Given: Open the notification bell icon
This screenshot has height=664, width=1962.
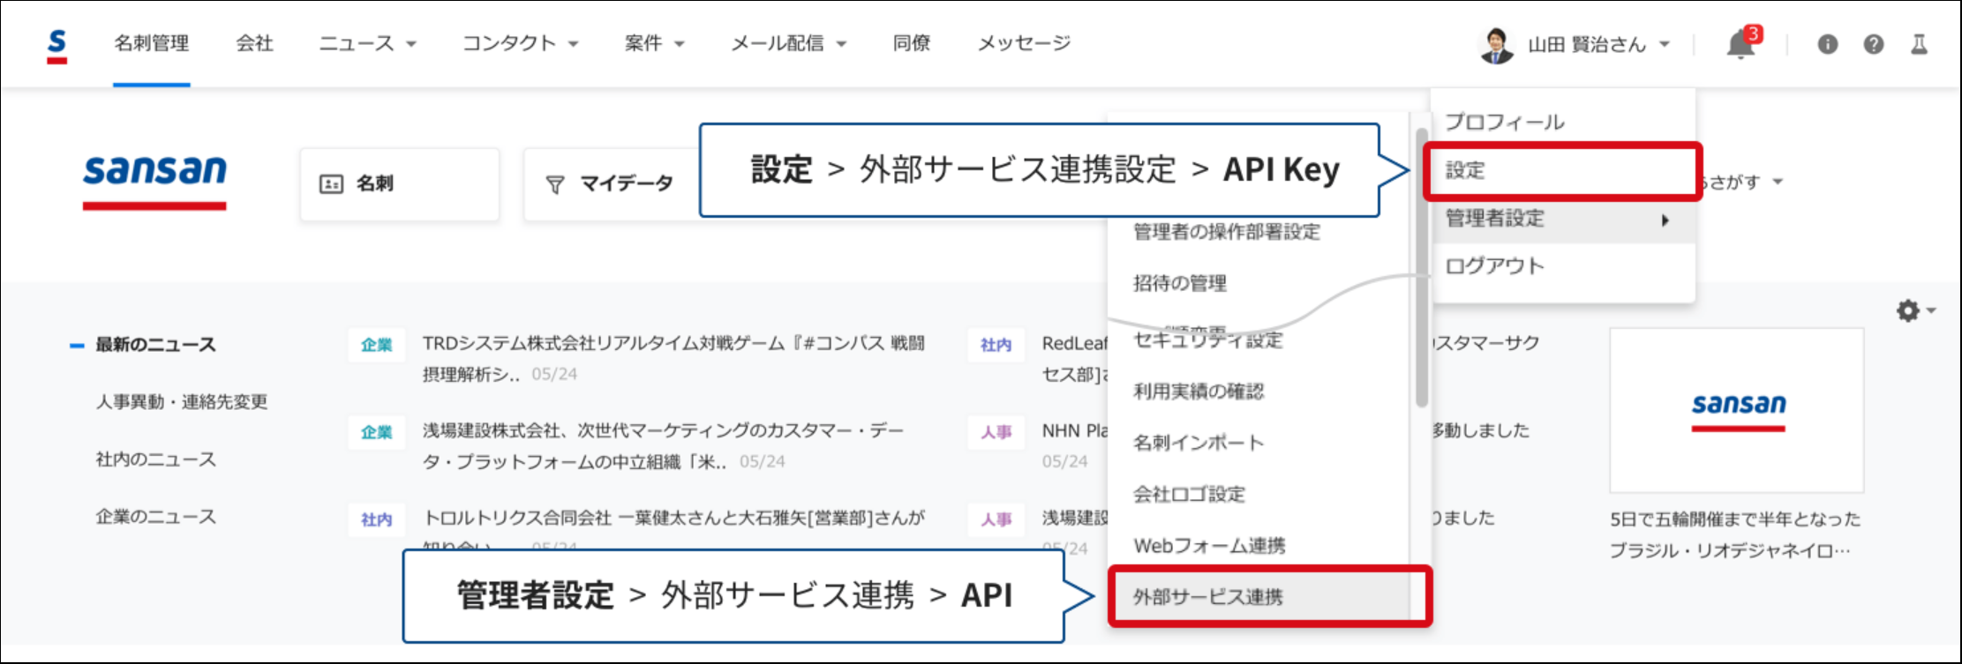Looking at the screenshot, I should coord(1741,43).
